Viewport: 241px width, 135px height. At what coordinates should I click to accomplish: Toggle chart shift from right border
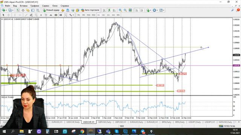coord(142,10)
